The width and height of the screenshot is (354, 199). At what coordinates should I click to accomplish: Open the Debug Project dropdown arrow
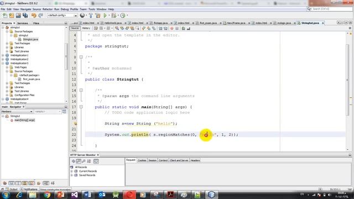click(118, 15)
